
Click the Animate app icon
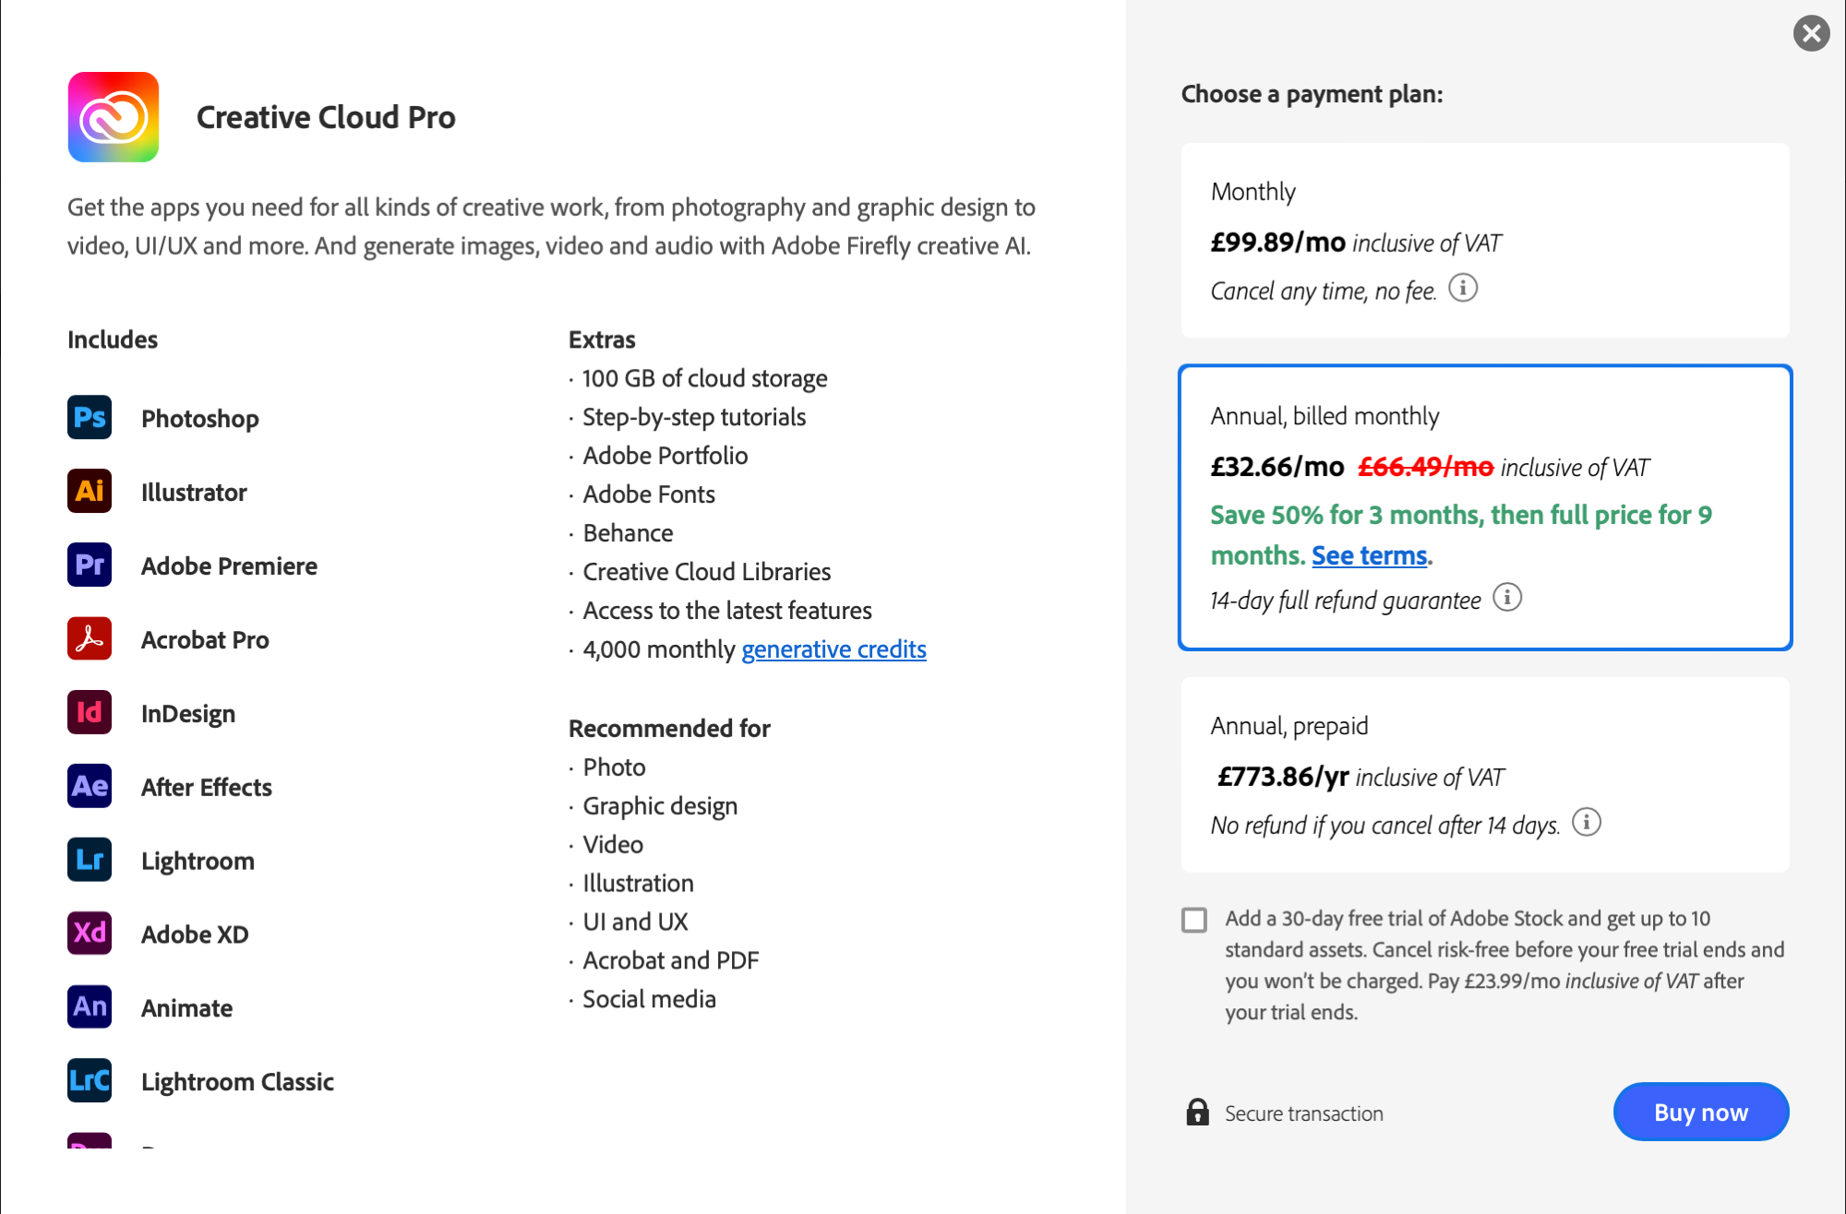[90, 1007]
